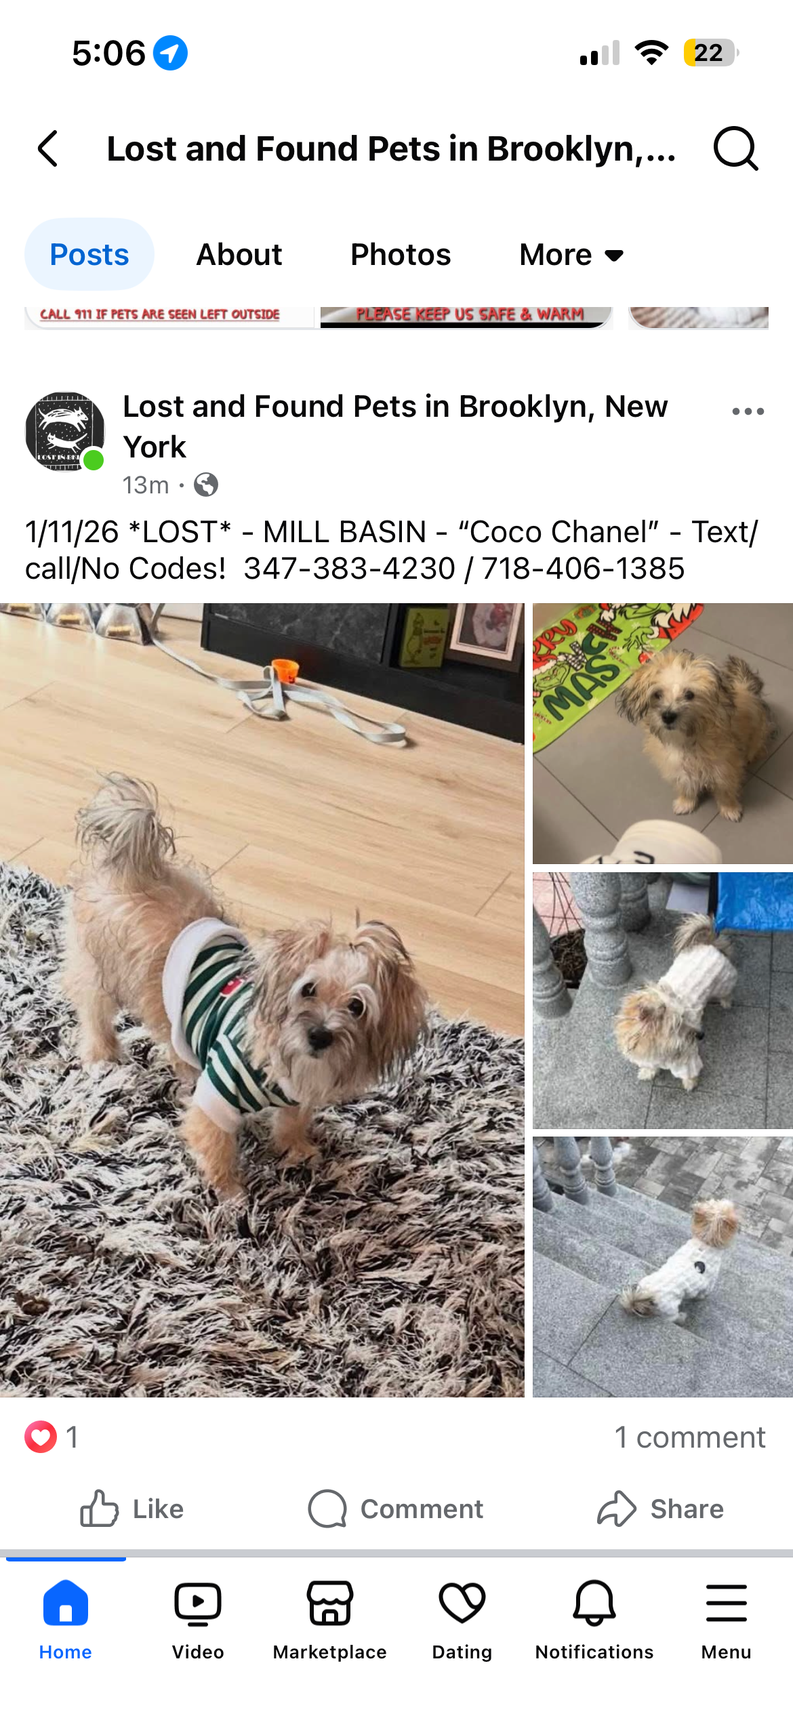Open the heart reaction count
The height and width of the screenshot is (1716, 793).
(x=52, y=1437)
